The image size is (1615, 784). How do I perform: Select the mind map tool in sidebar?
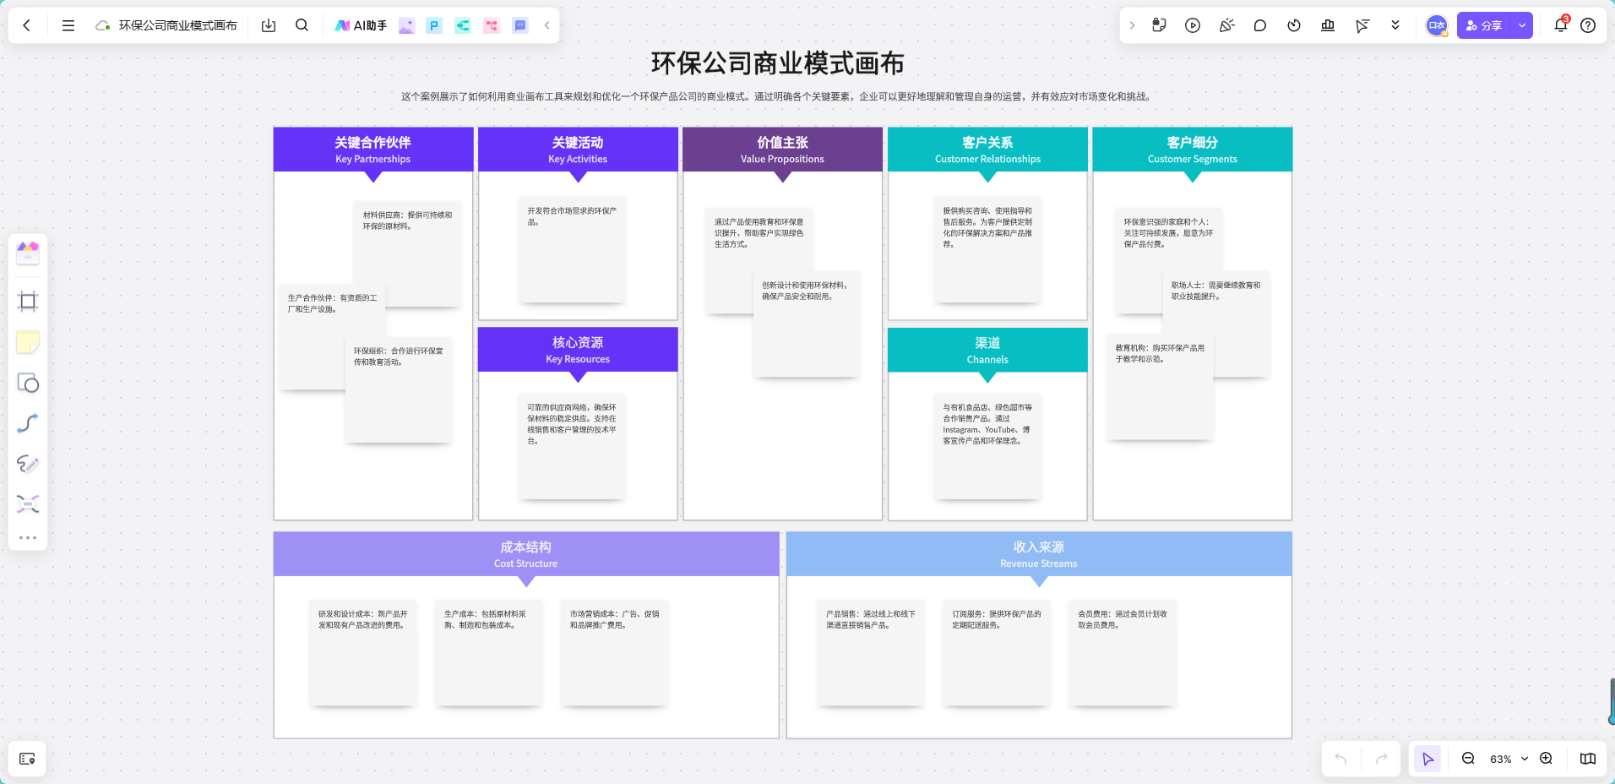coord(28,504)
